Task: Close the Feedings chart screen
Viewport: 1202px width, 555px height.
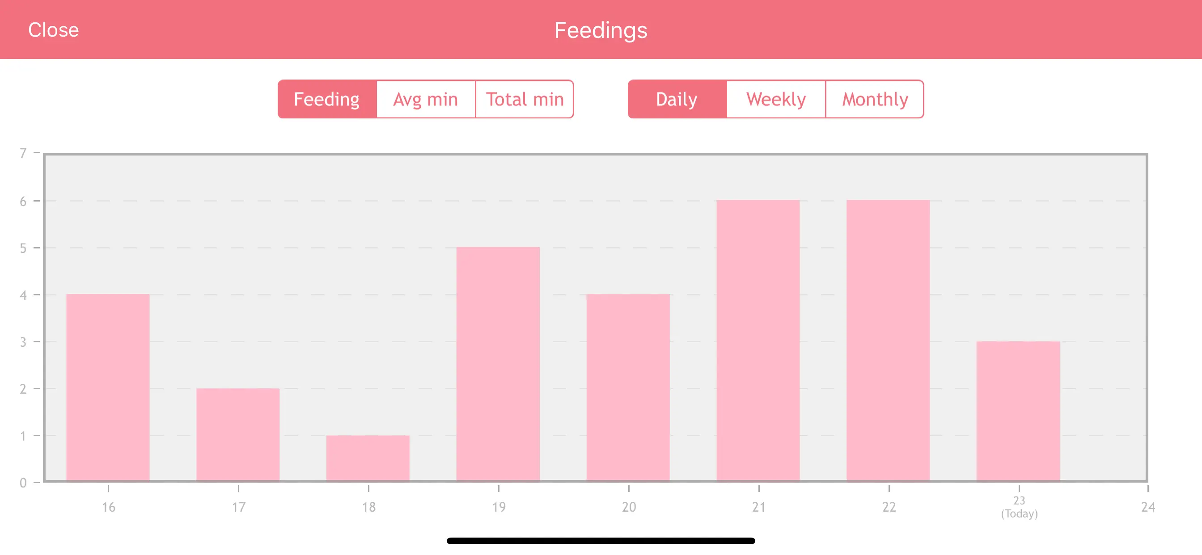Action: [x=53, y=30]
